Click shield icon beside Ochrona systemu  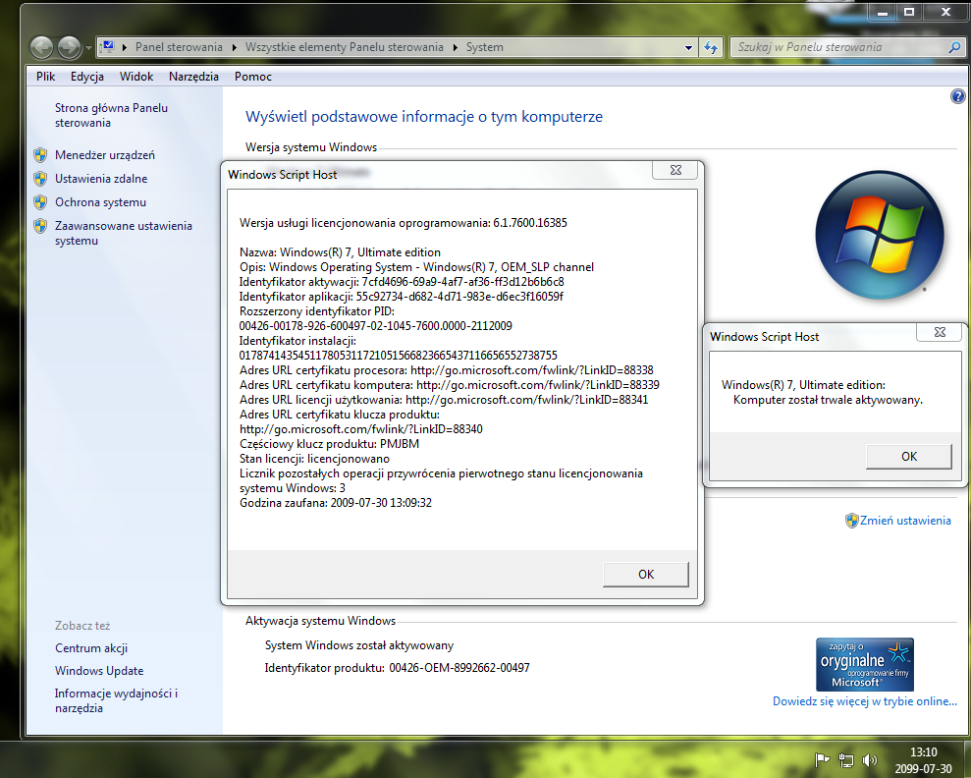tap(40, 202)
